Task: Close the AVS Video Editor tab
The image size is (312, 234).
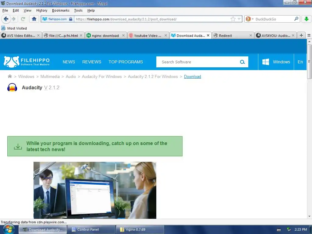Action: pos(38,35)
